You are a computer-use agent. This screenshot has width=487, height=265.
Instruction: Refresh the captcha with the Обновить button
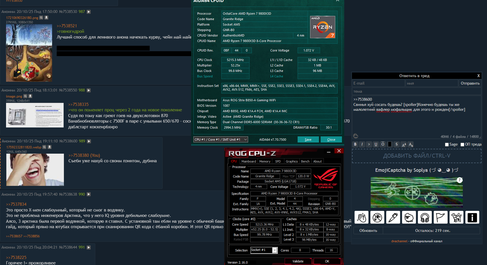click(368, 230)
